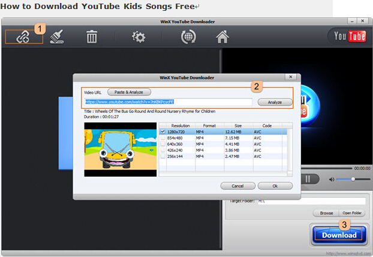Click the Analyze button
This screenshot has height=257, width=373.
(x=275, y=102)
